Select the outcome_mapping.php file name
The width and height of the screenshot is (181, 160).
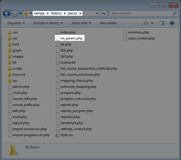point(78,87)
